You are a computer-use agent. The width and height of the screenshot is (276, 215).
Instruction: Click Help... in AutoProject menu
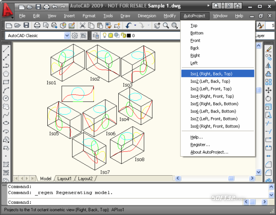click(218, 137)
